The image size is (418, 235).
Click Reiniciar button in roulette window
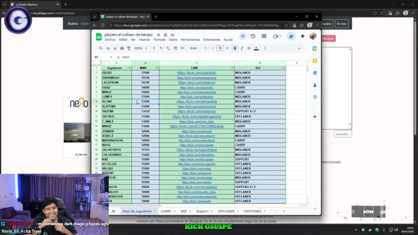coord(328,39)
